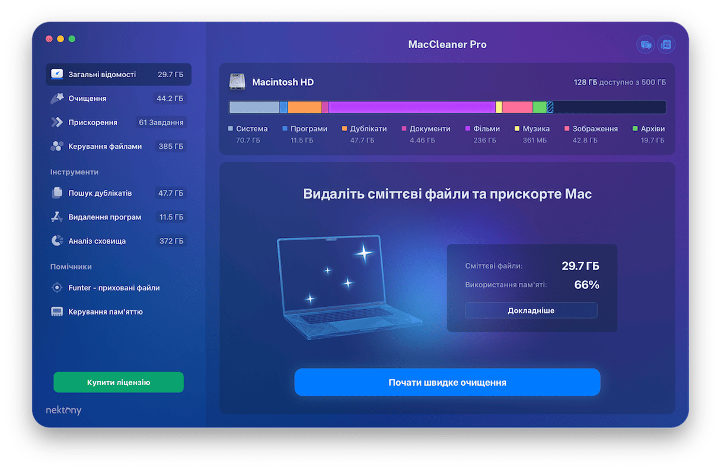Open the Керування пам'яттю memory icon
Viewport: 721px width, 470px height.
tap(57, 312)
